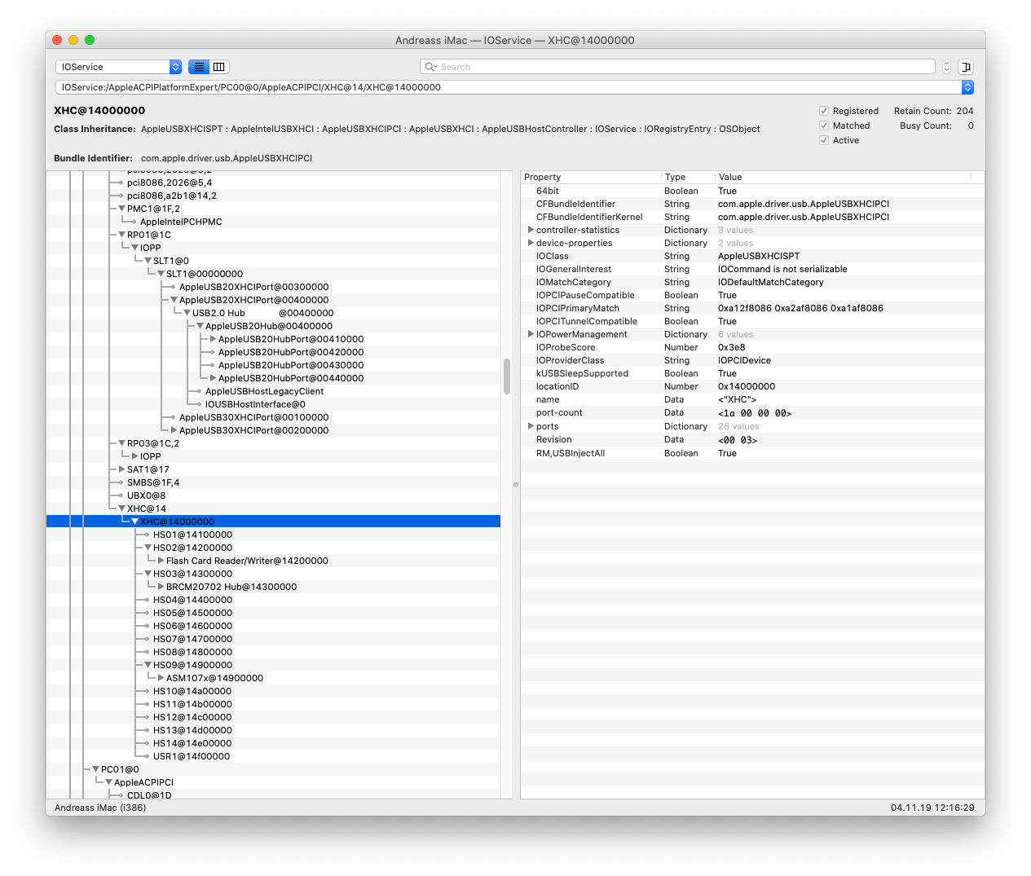This screenshot has height=876, width=1031.
Task: Click the search field stepper arrows
Action: point(946,67)
